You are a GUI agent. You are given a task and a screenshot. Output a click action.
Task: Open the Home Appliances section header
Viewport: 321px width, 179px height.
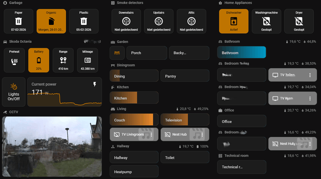tap(238, 3)
